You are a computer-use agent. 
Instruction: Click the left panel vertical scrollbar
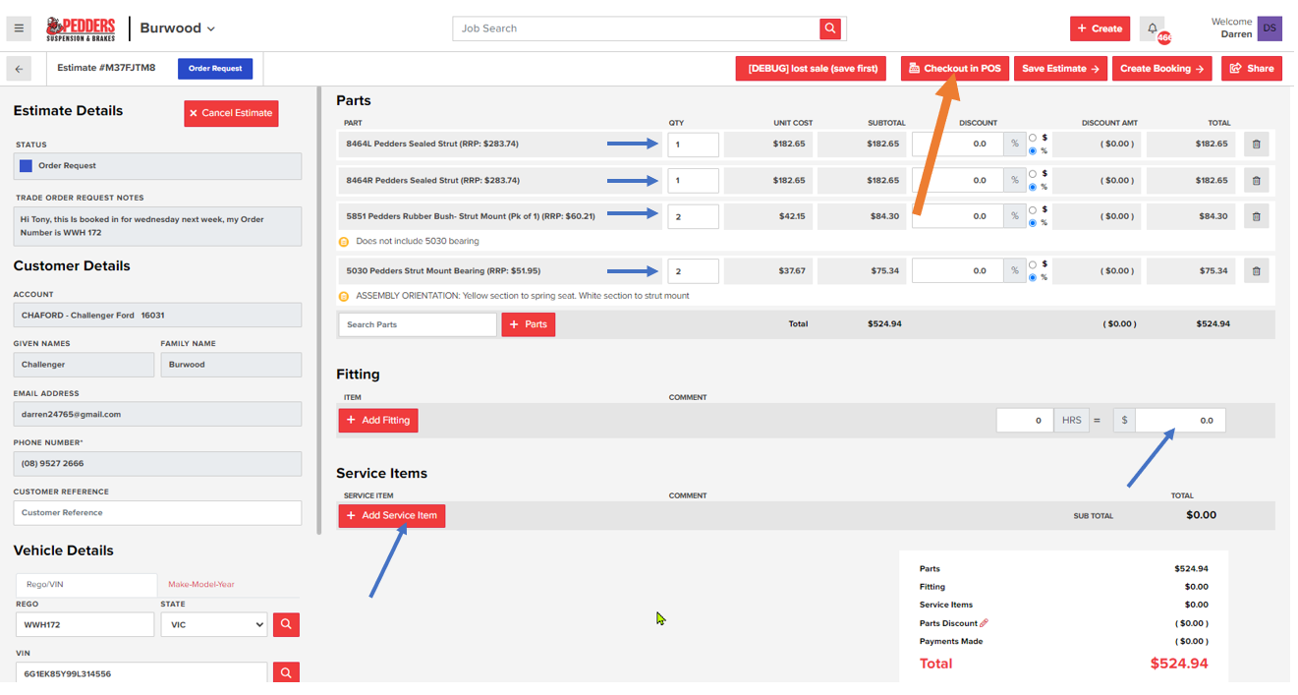pyautogui.click(x=317, y=311)
